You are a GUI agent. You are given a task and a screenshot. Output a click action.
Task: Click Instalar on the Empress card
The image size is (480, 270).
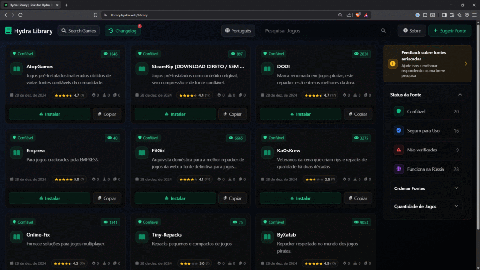pyautogui.click(x=50, y=198)
